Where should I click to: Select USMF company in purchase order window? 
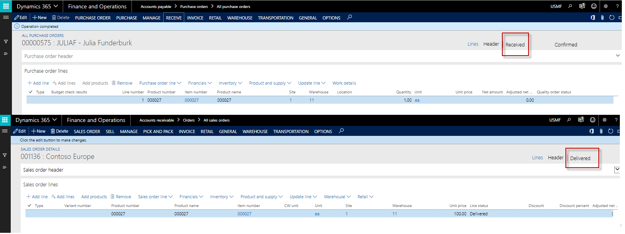556,6
